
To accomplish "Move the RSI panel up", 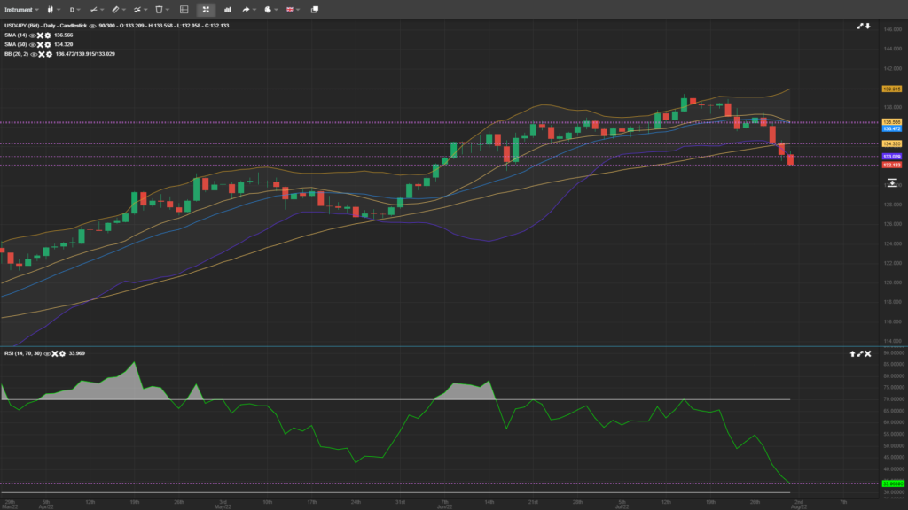I will pos(852,353).
